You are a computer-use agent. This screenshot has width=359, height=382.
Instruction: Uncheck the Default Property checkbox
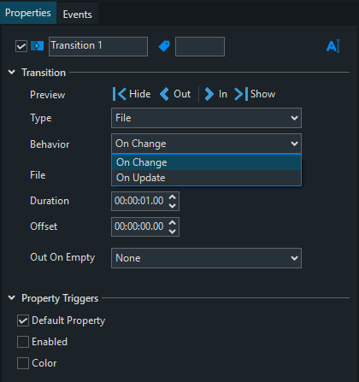click(23, 320)
